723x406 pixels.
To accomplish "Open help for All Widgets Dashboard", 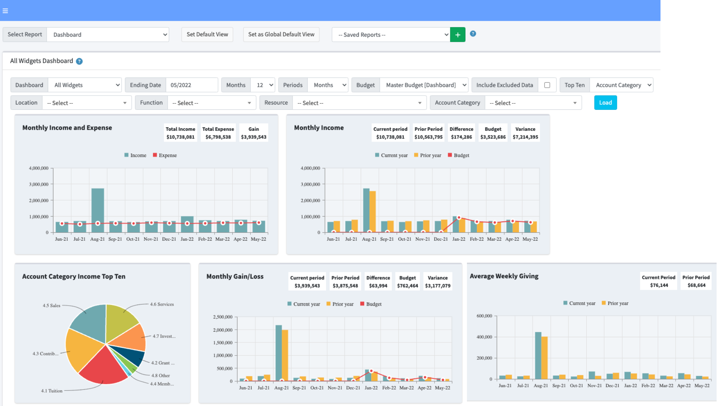I will [x=79, y=61].
